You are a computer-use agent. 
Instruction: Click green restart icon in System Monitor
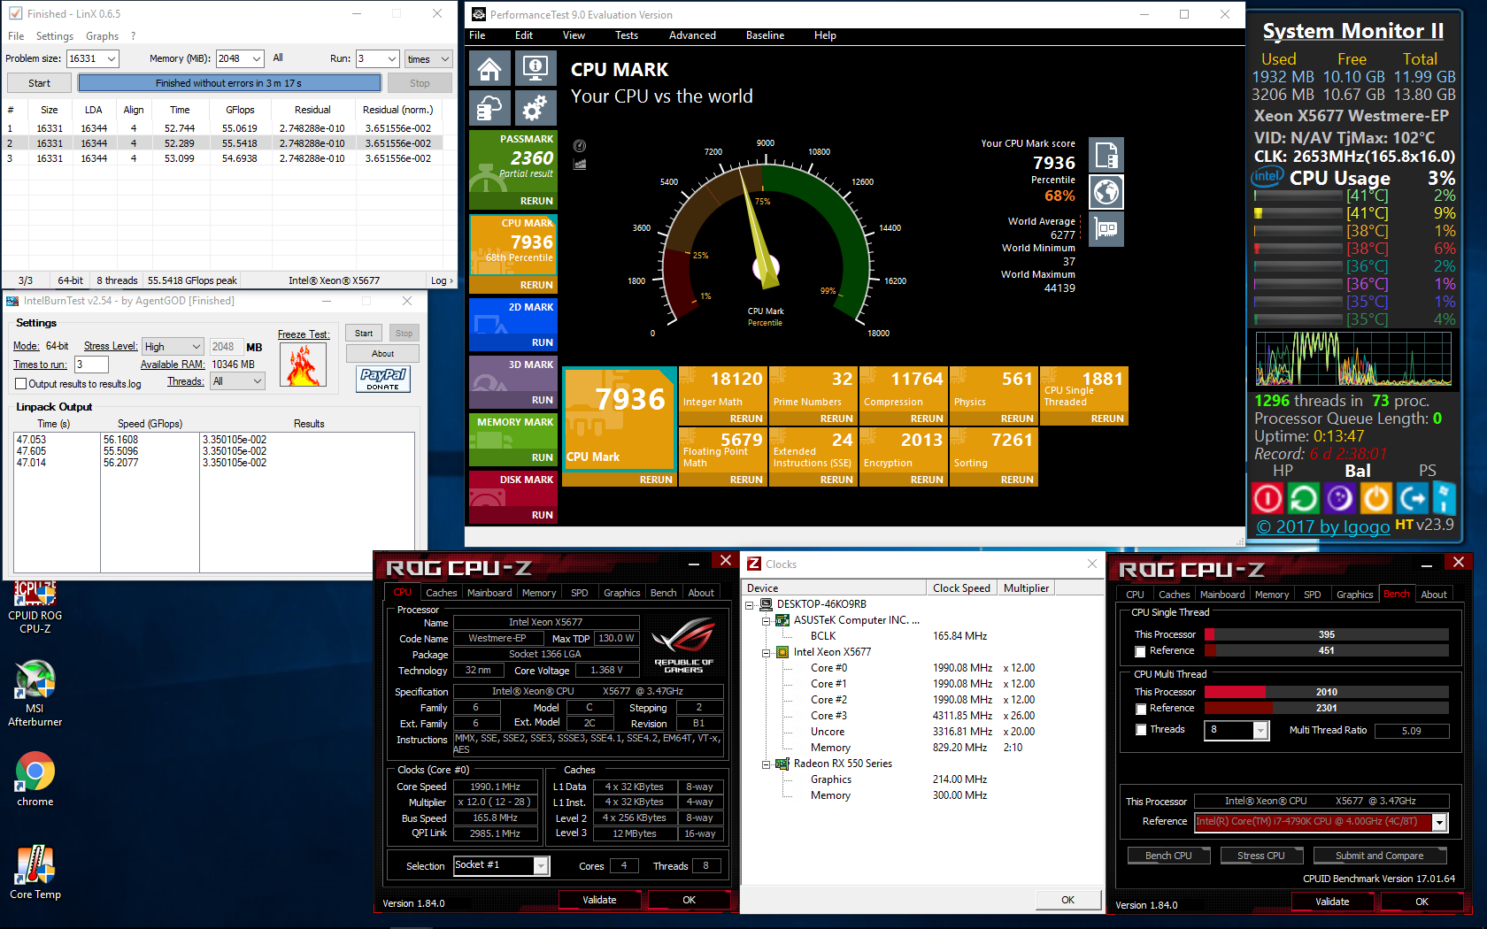1303,499
